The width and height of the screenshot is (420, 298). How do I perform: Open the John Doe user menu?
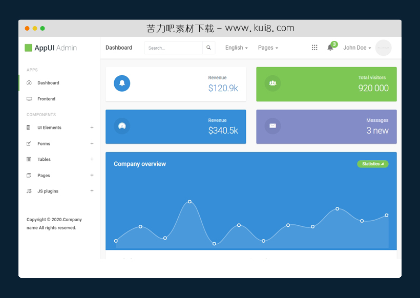pyautogui.click(x=357, y=48)
